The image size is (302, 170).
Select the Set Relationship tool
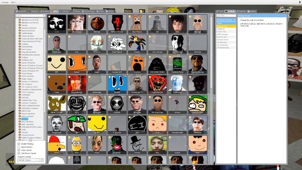pyautogui.click(x=226, y=48)
